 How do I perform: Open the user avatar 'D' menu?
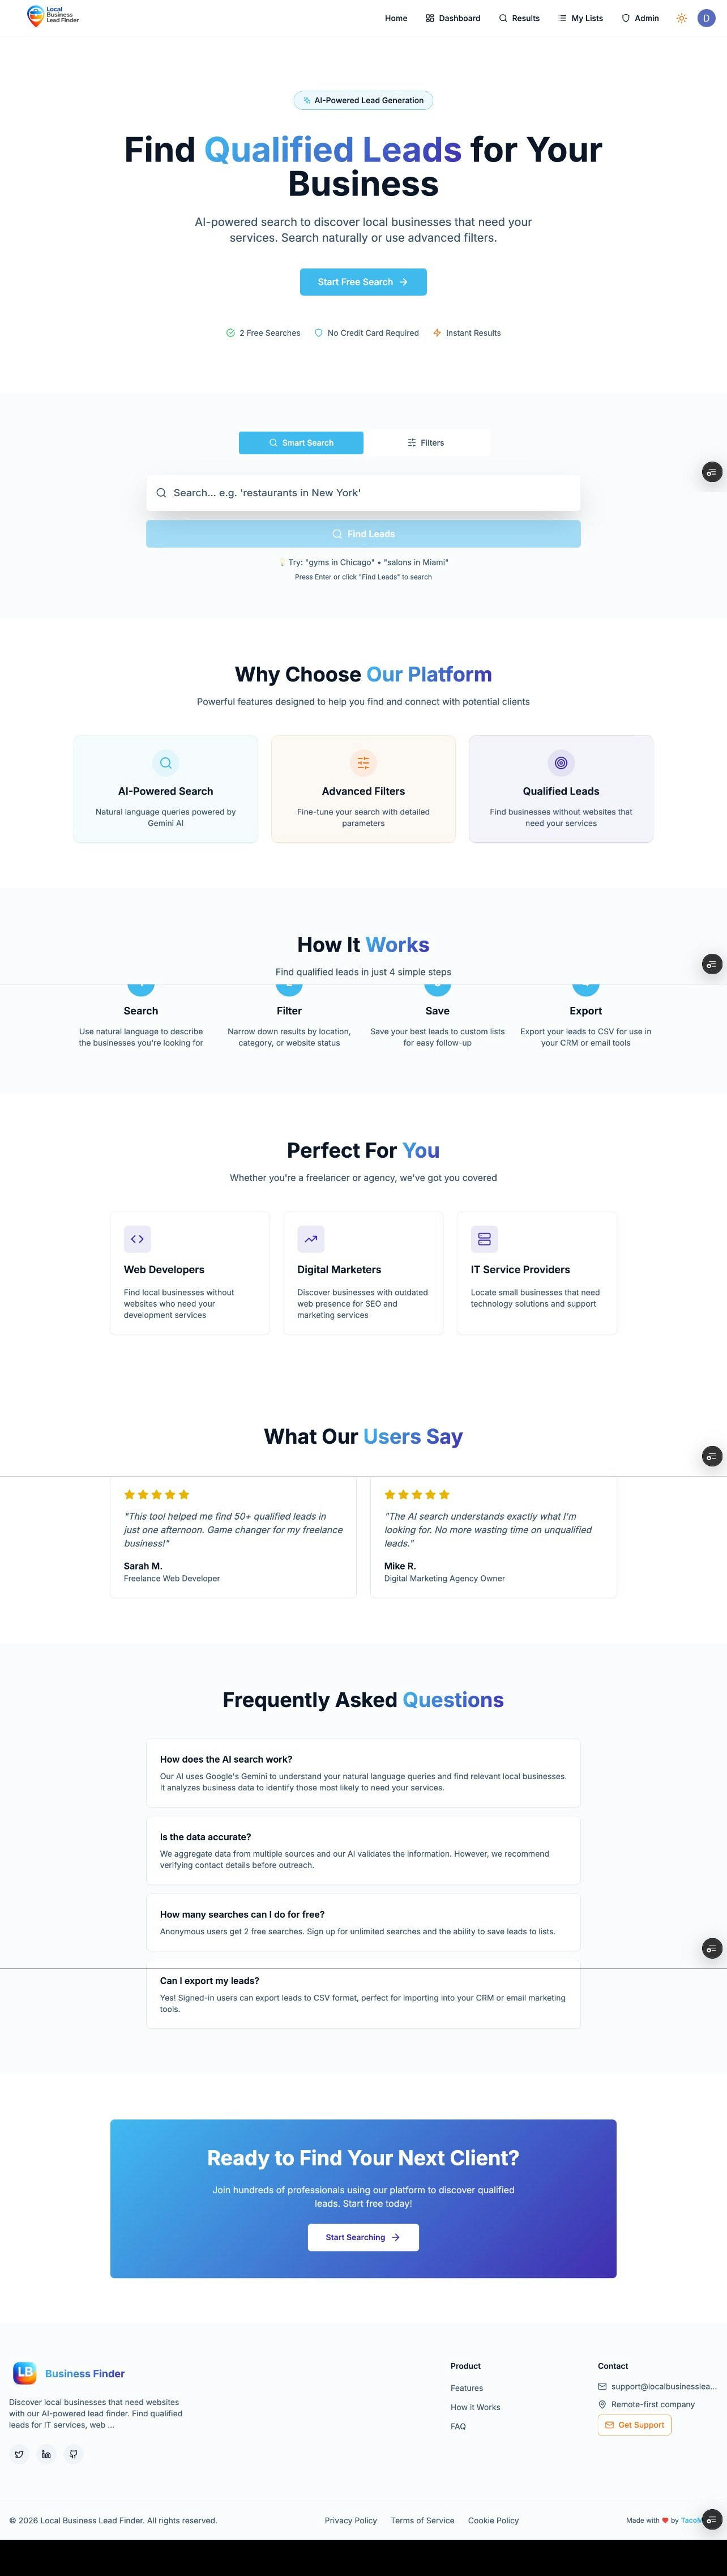click(706, 18)
